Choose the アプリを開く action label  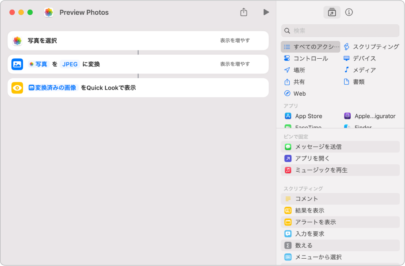(312, 158)
